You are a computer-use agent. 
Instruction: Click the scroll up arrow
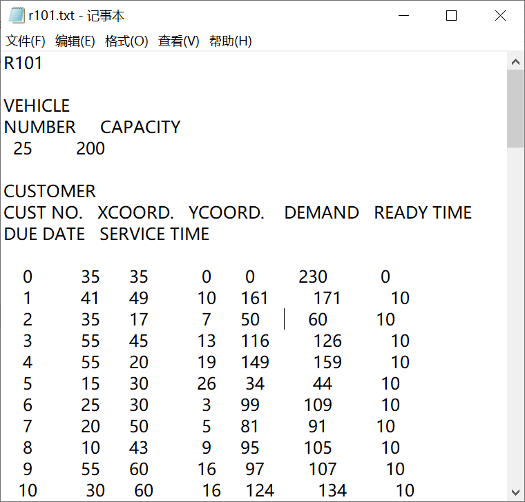click(x=515, y=61)
